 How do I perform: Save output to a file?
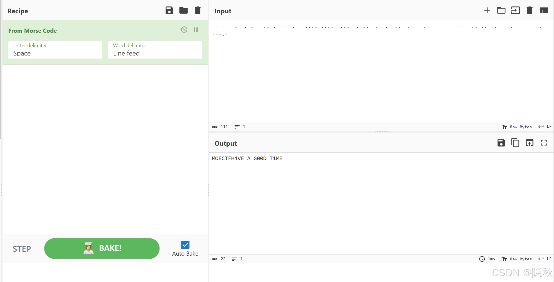tap(501, 143)
